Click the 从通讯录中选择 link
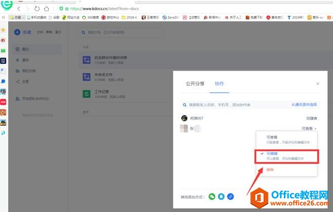This screenshot has height=212, width=333. (x=305, y=104)
